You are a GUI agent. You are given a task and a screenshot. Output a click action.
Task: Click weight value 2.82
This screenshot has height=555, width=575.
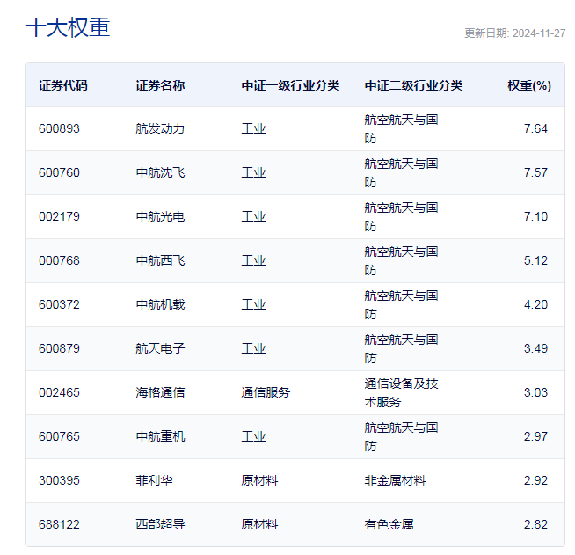click(535, 524)
